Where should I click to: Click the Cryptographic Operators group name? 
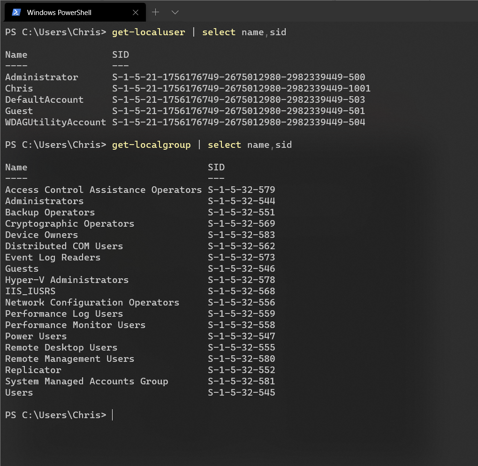(69, 224)
